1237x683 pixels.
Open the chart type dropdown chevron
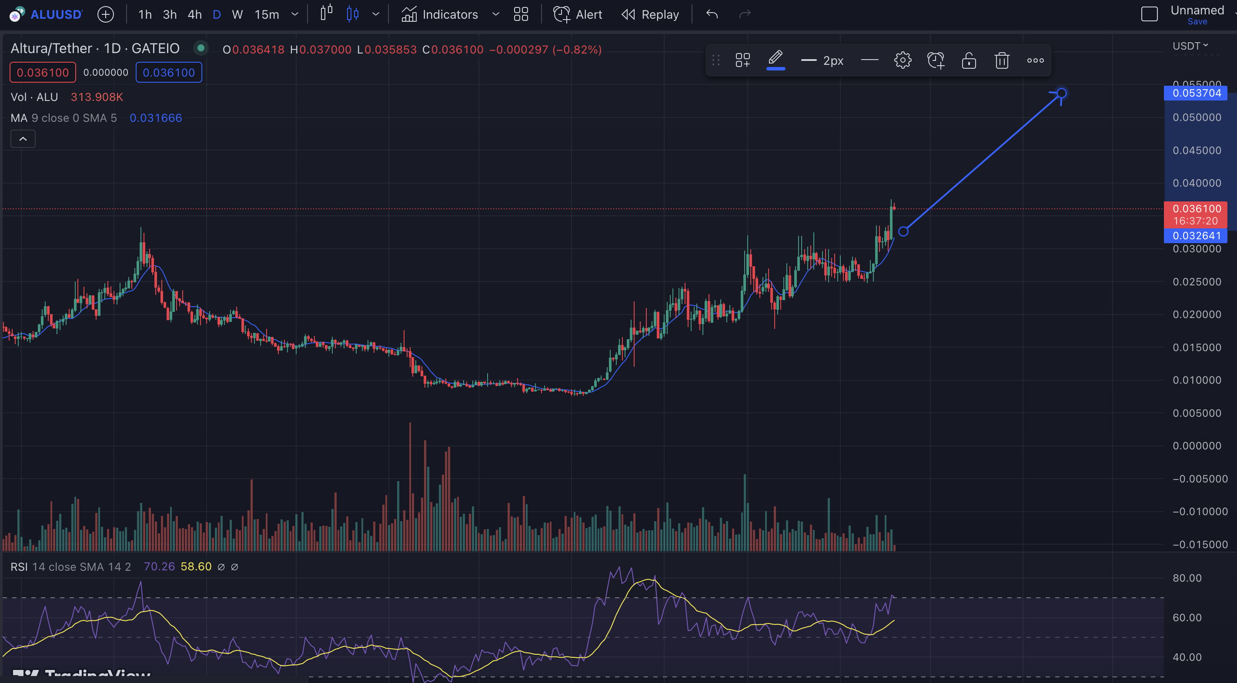click(375, 14)
